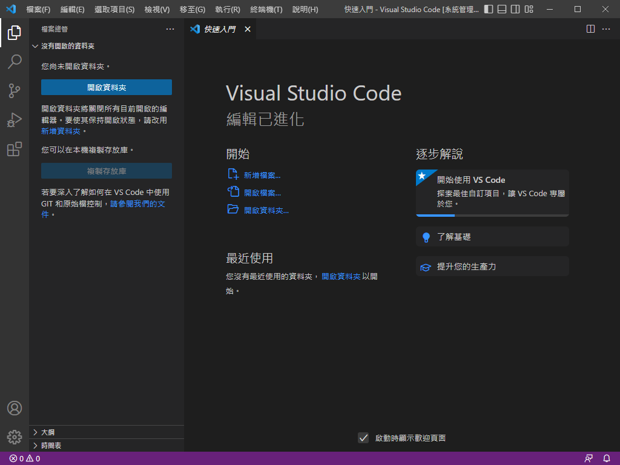Open the Extensions view icon

coord(15,149)
